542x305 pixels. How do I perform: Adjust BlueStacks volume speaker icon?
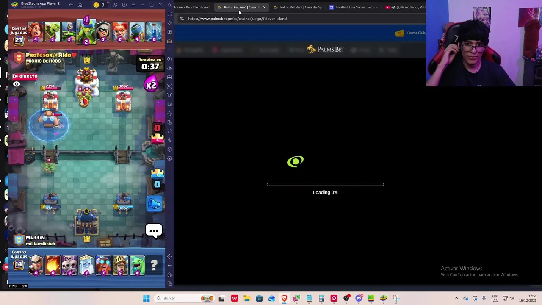click(x=170, y=23)
